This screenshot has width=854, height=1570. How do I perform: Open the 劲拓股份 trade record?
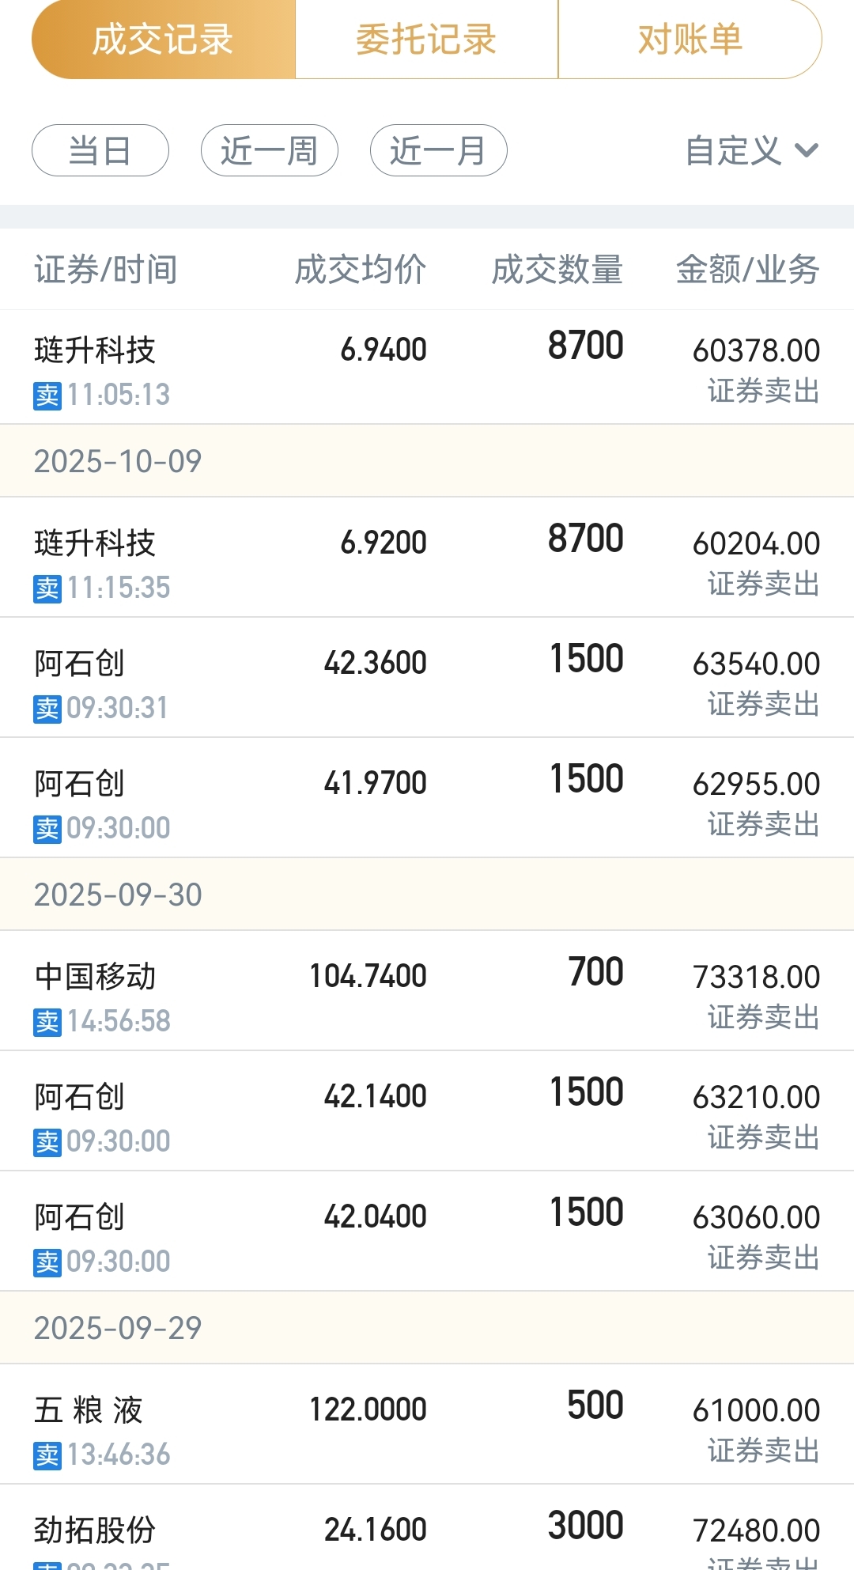click(x=427, y=1530)
